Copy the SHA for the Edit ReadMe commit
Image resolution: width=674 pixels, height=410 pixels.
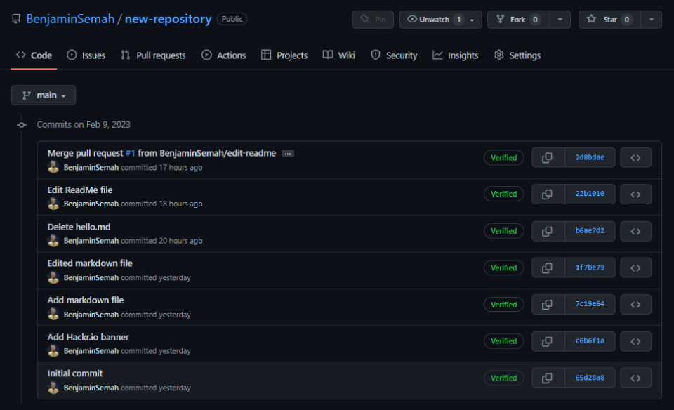pos(548,194)
